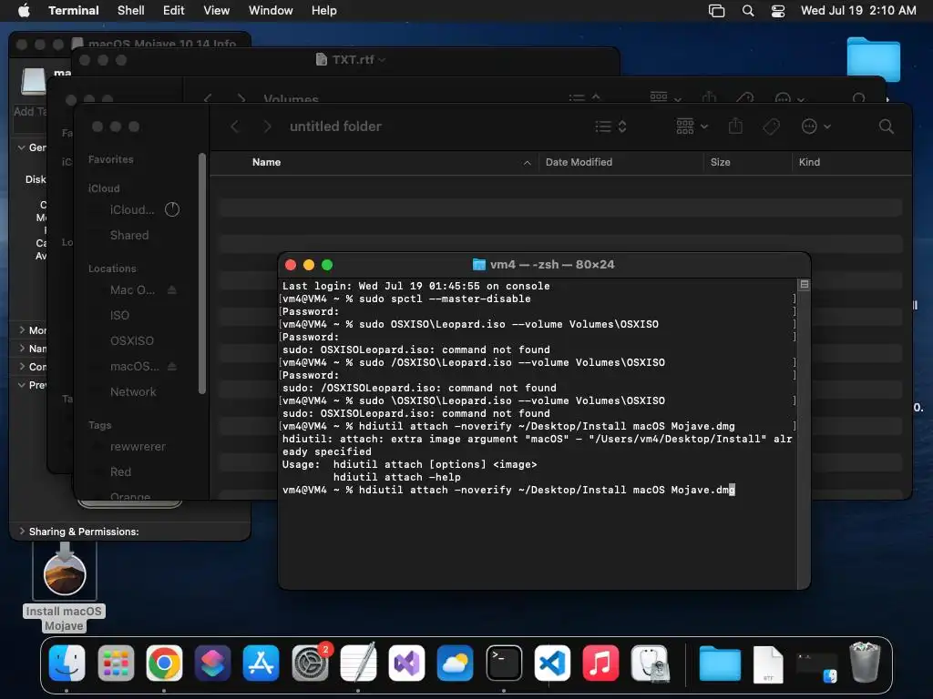Viewport: 933px width, 699px height.
Task: Expand Sharing & Permissions section
Action: click(x=22, y=531)
